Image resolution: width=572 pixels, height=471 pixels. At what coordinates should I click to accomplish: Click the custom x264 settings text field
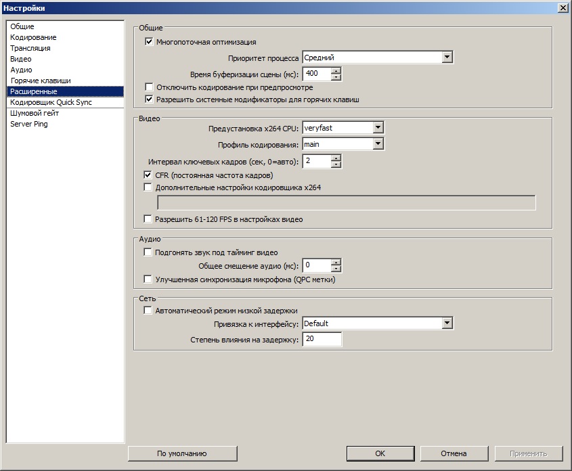tap(346, 203)
